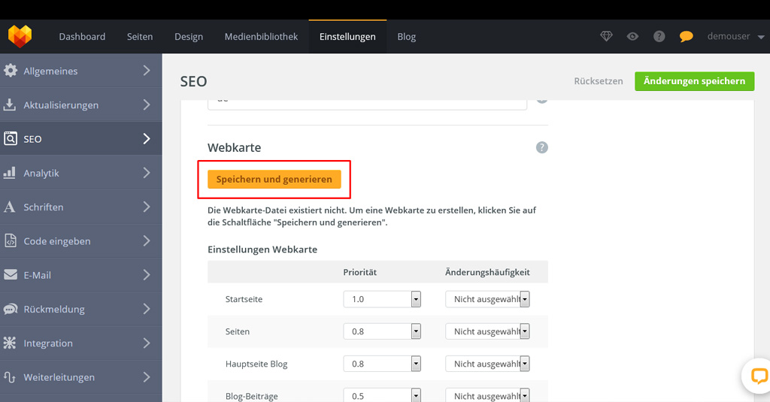Click the Webkarte help question mark icon
Screen dimensions: 770x402
click(x=542, y=148)
